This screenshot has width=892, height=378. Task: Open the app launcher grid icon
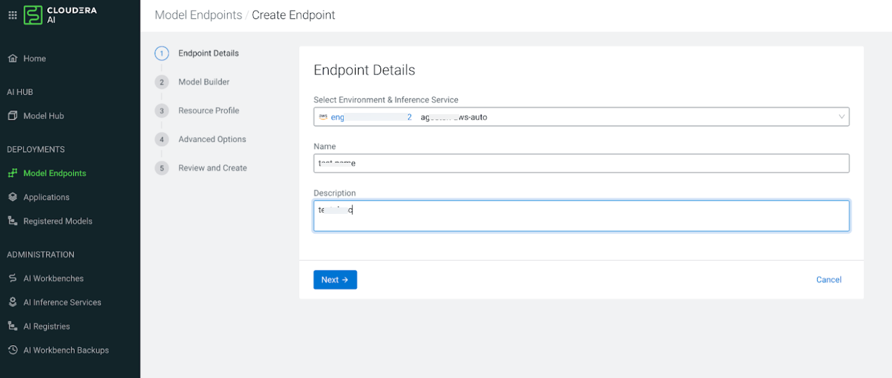[12, 15]
